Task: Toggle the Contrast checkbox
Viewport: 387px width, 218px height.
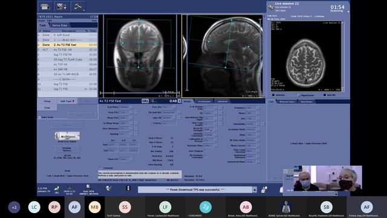Action: (x=101, y=168)
